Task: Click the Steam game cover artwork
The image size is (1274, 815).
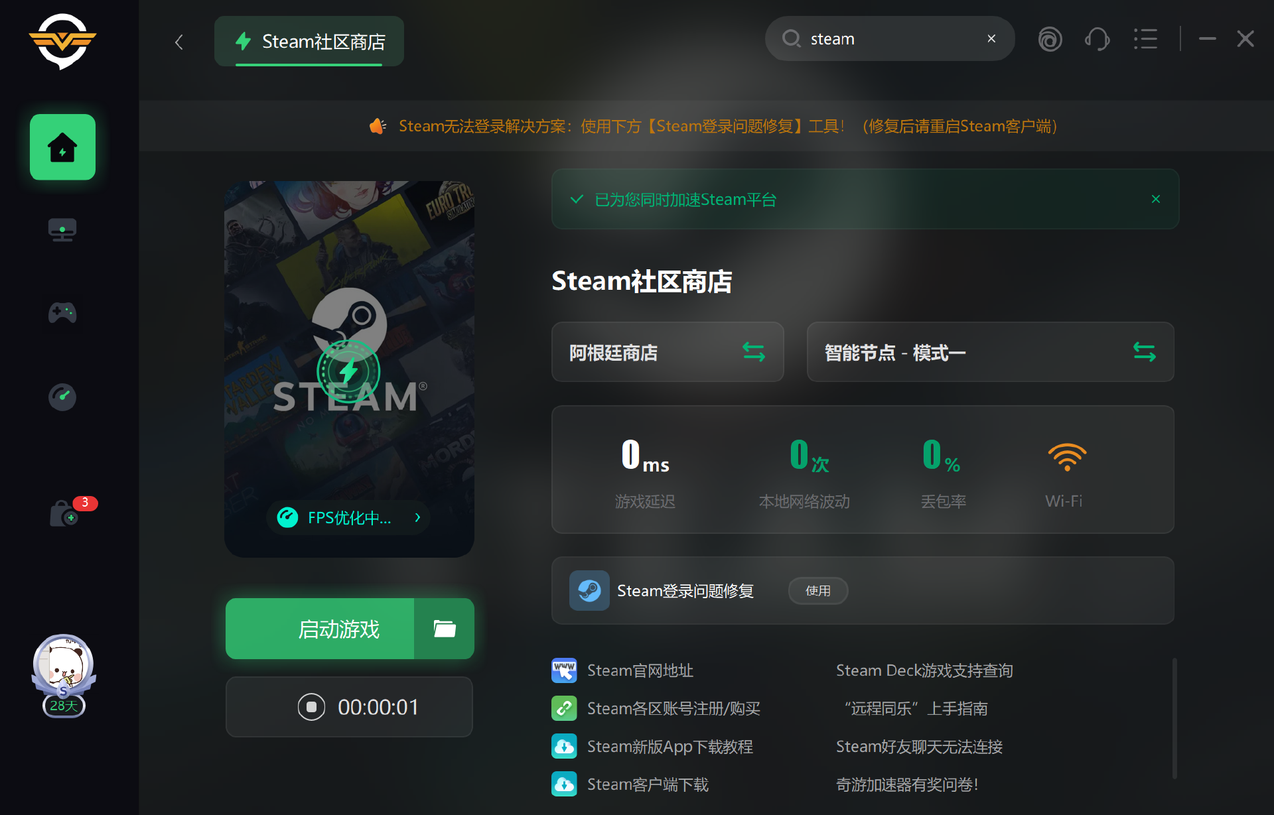Action: click(349, 369)
